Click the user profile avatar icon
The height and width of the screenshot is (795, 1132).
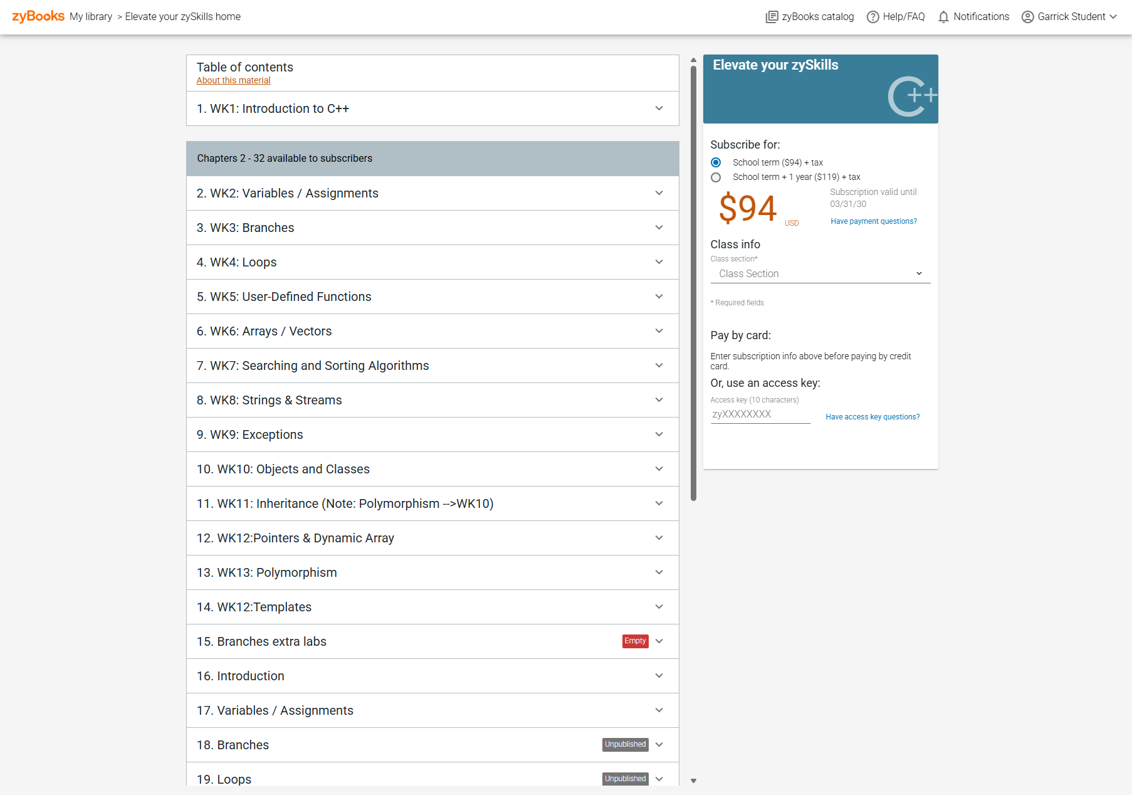tap(1027, 17)
